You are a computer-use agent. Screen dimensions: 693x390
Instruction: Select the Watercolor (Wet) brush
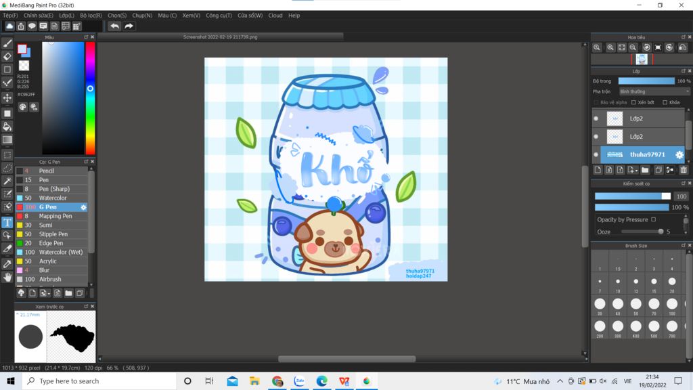51,252
